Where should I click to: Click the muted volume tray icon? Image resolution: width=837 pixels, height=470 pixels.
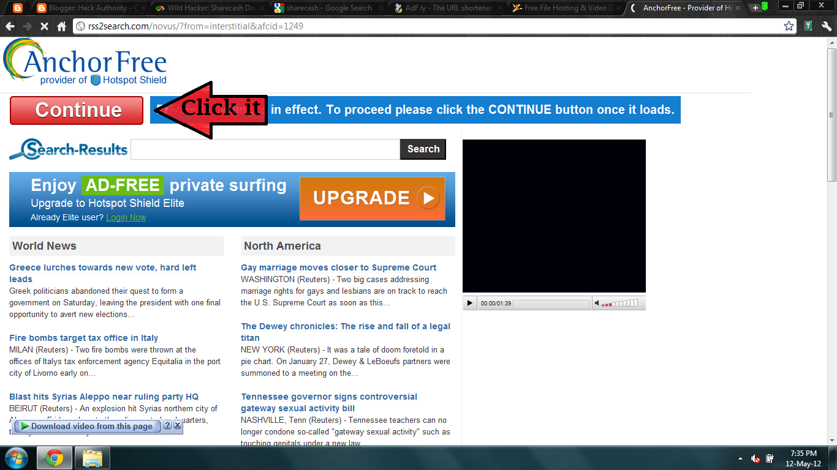[756, 458]
